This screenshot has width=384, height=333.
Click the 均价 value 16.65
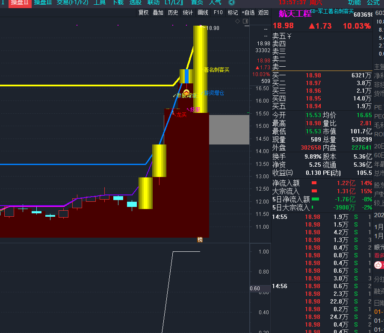(364, 115)
